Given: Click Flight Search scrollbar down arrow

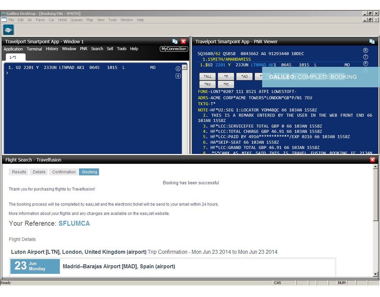Looking at the screenshot, I should 376,274.
